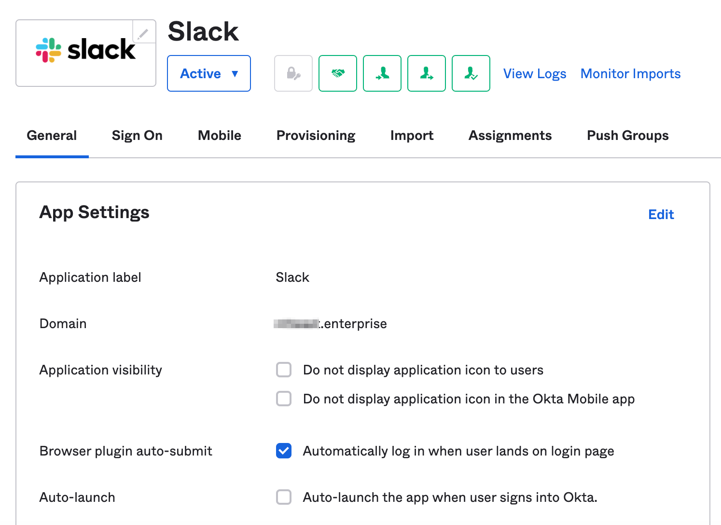
Task: Click the grayed-out lock and key icon
Action: coord(293,73)
